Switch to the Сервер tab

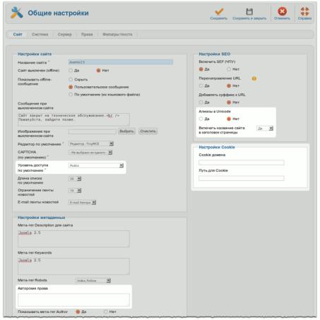(64, 35)
